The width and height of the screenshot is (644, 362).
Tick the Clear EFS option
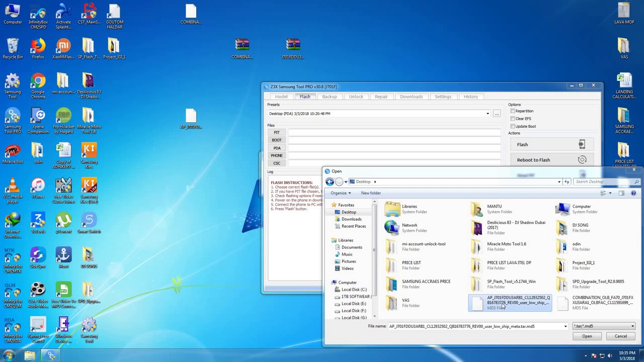click(x=513, y=119)
